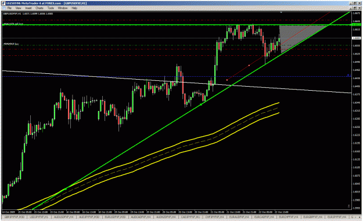Image resolution: width=363 pixels, height=221 pixels.
Task: Click the right arrow of chart tab scroller
Action: tap(360, 217)
